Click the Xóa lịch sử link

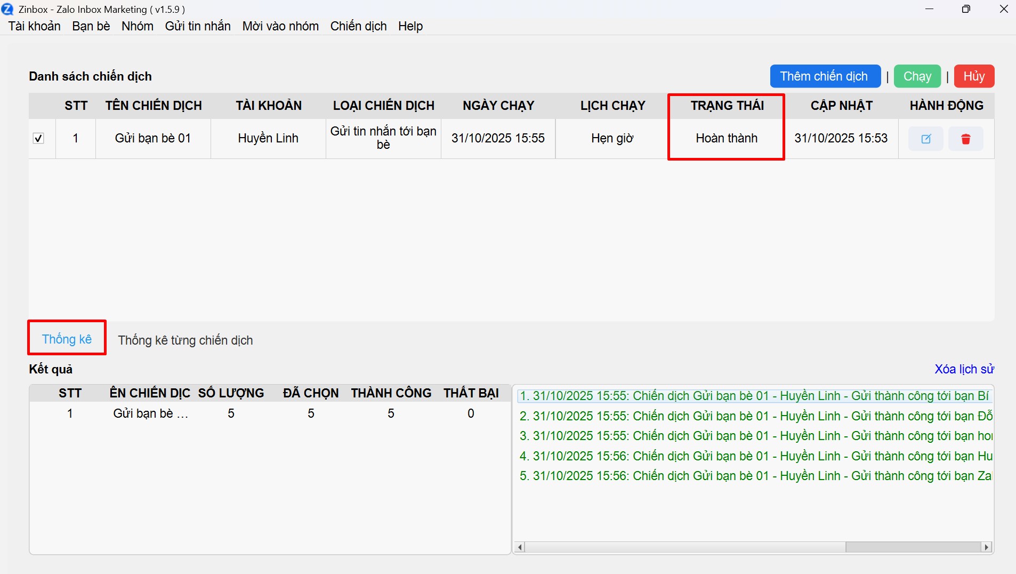click(x=964, y=369)
